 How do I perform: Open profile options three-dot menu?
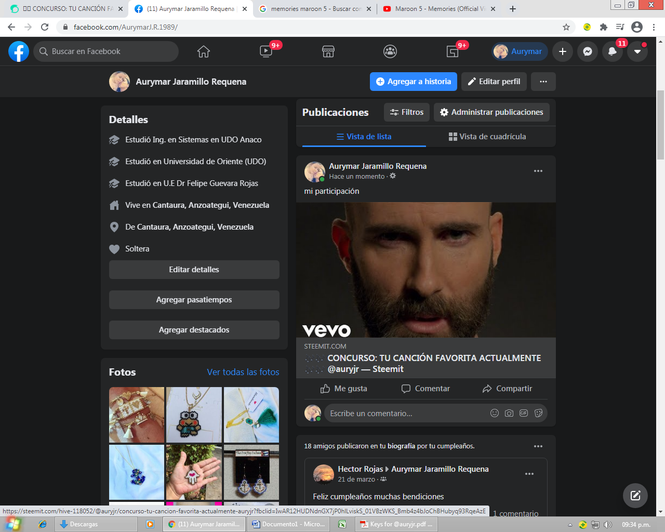543,82
